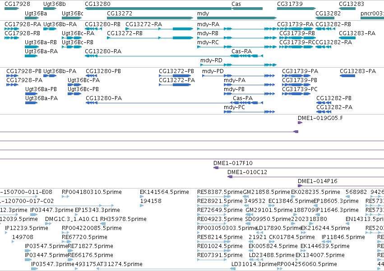384x271 pixels.
Task: Select the CG31739 gene label
Action: click(x=290, y=4)
